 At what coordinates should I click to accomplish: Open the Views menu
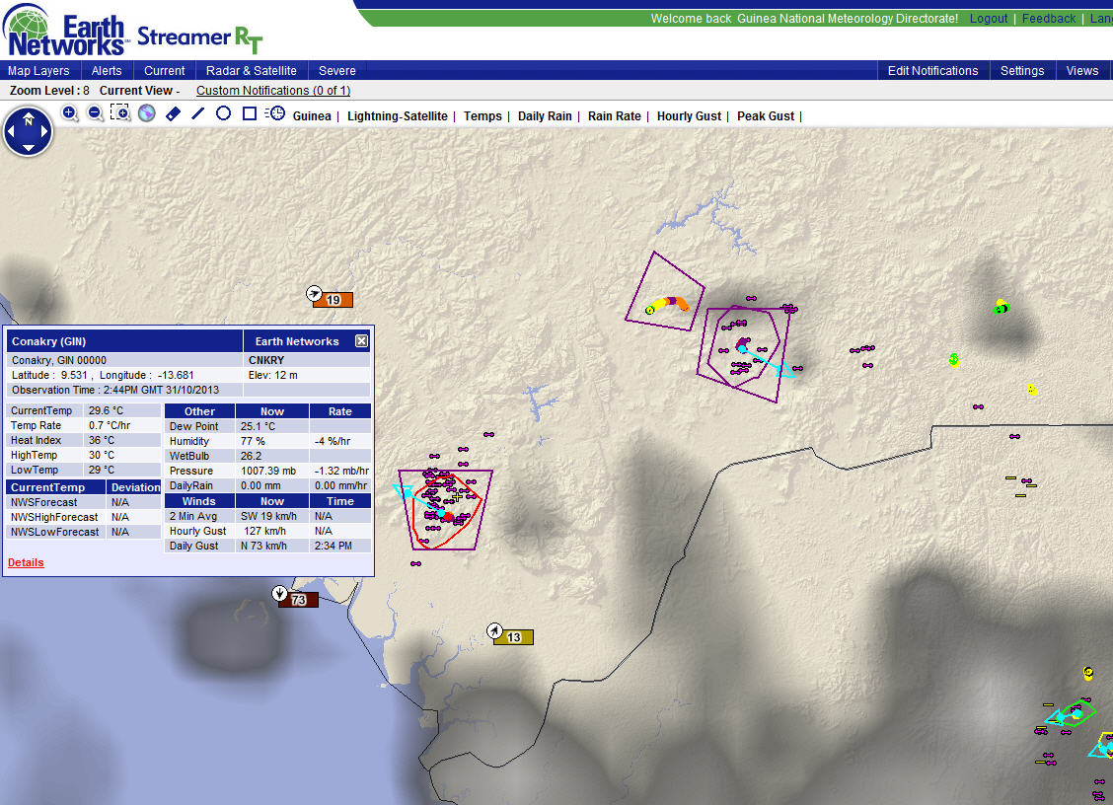click(x=1081, y=70)
